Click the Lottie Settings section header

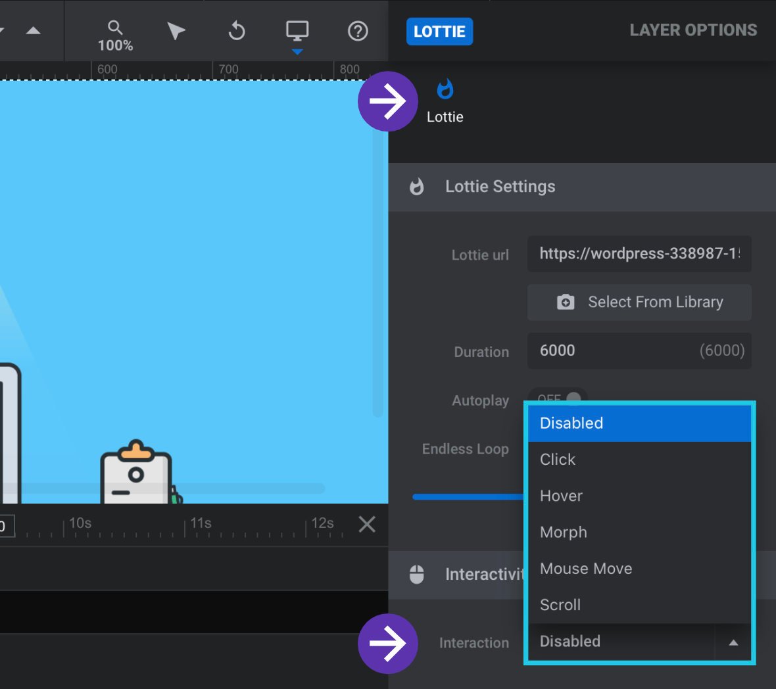[x=582, y=187]
